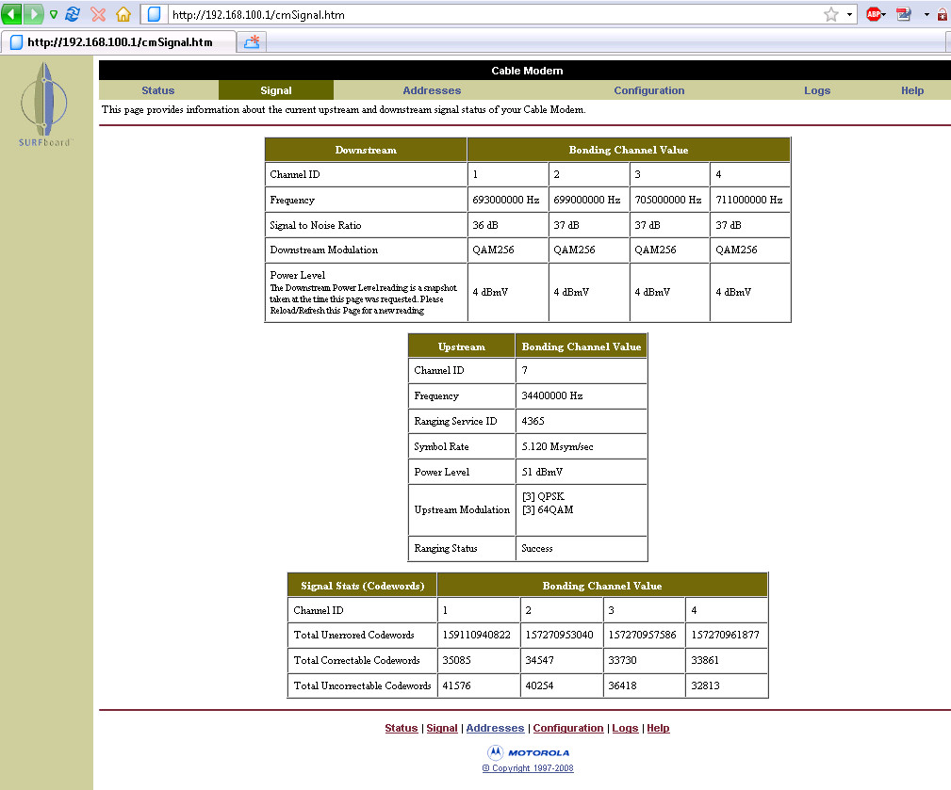Click the Total Uncorrectable Codewords row label
The width and height of the screenshot is (951, 790).
click(362, 685)
